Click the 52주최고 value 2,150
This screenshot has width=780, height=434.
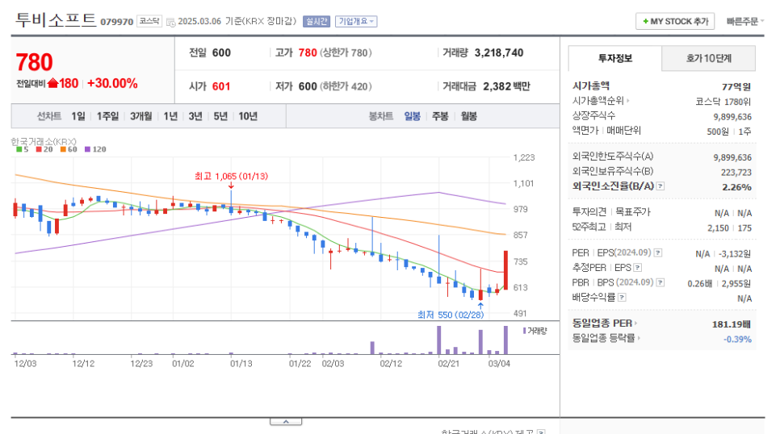718,228
